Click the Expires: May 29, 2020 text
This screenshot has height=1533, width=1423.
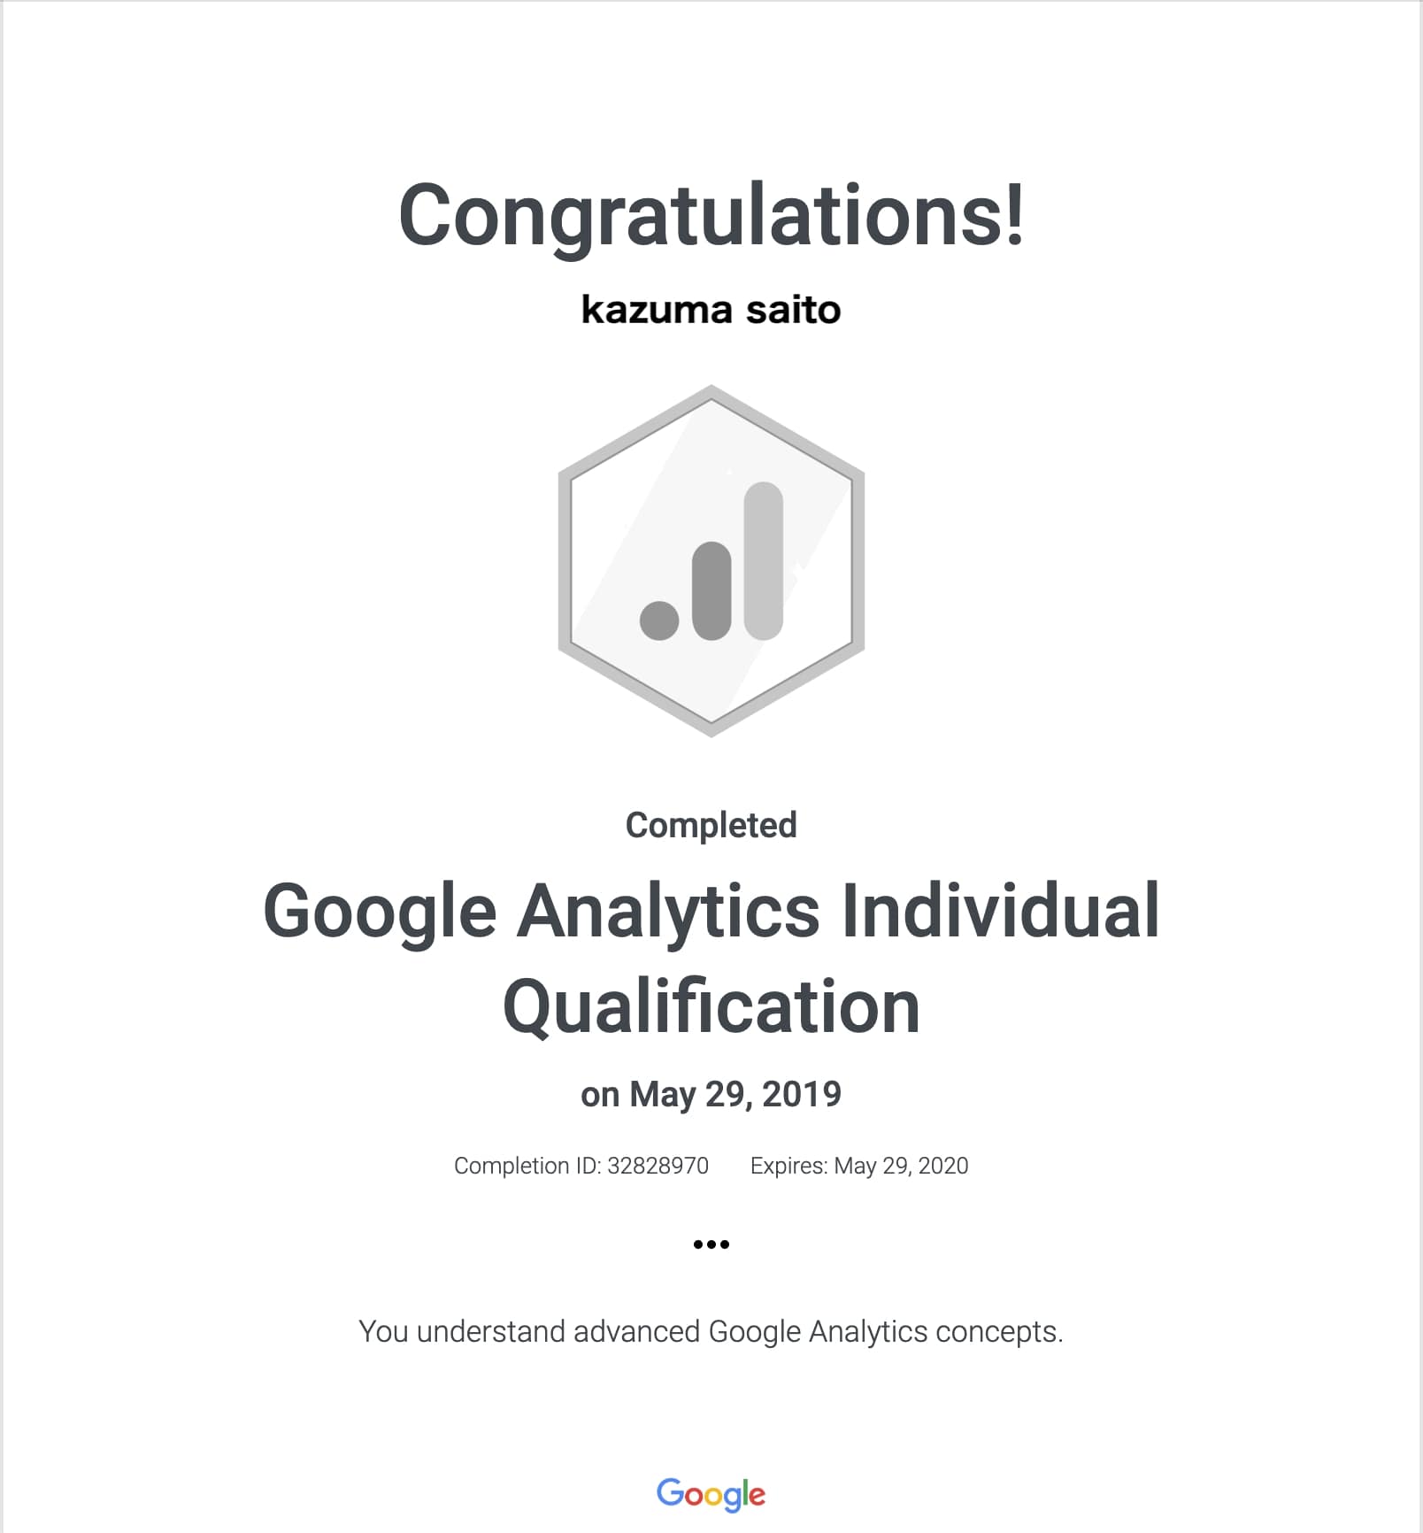pyautogui.click(x=858, y=1166)
